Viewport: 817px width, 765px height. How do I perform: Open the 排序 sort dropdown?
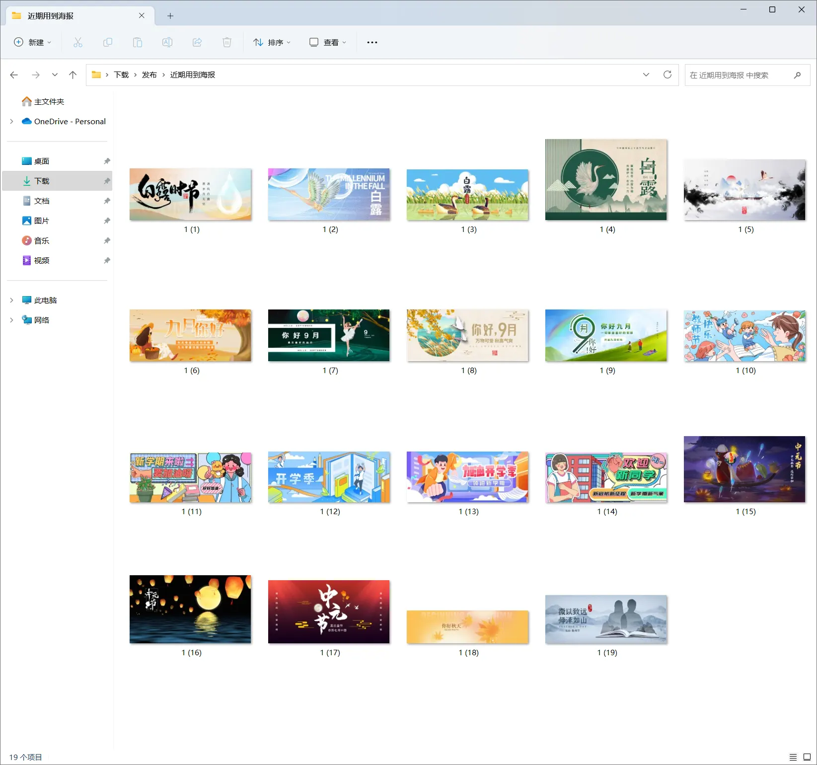click(x=272, y=42)
